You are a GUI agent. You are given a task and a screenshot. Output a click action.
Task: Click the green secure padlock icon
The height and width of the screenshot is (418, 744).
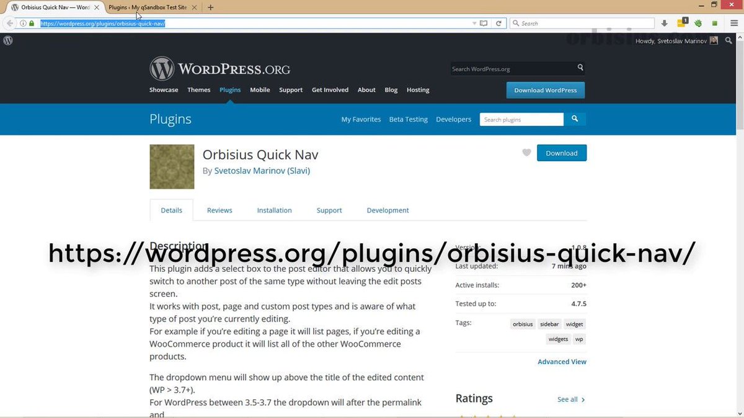(x=32, y=24)
